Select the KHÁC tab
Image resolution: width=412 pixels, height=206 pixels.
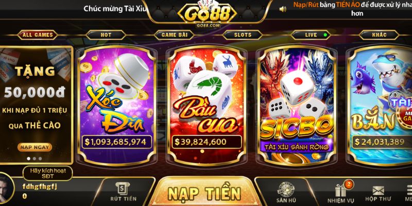pos(379,35)
